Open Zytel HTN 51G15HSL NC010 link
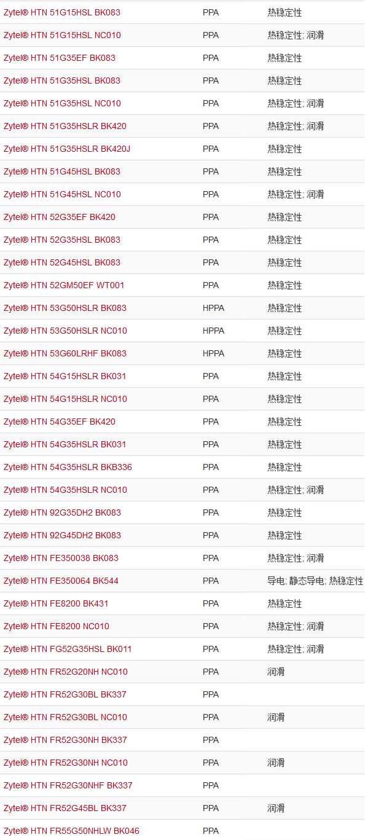365x840 pixels. [62, 35]
